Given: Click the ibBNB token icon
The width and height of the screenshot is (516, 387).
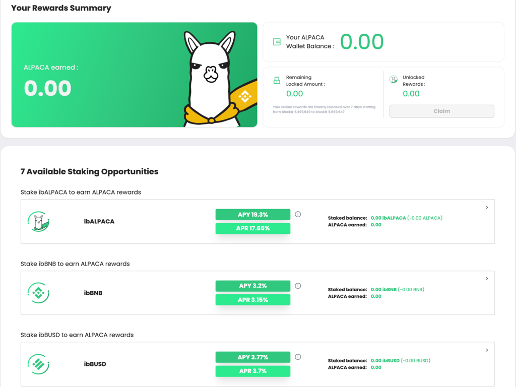Looking at the screenshot, I should [x=38, y=293].
